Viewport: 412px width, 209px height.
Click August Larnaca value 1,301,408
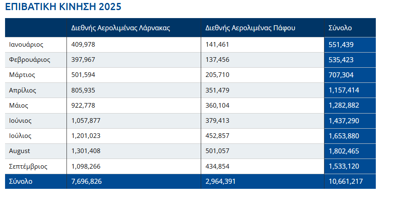86,151
